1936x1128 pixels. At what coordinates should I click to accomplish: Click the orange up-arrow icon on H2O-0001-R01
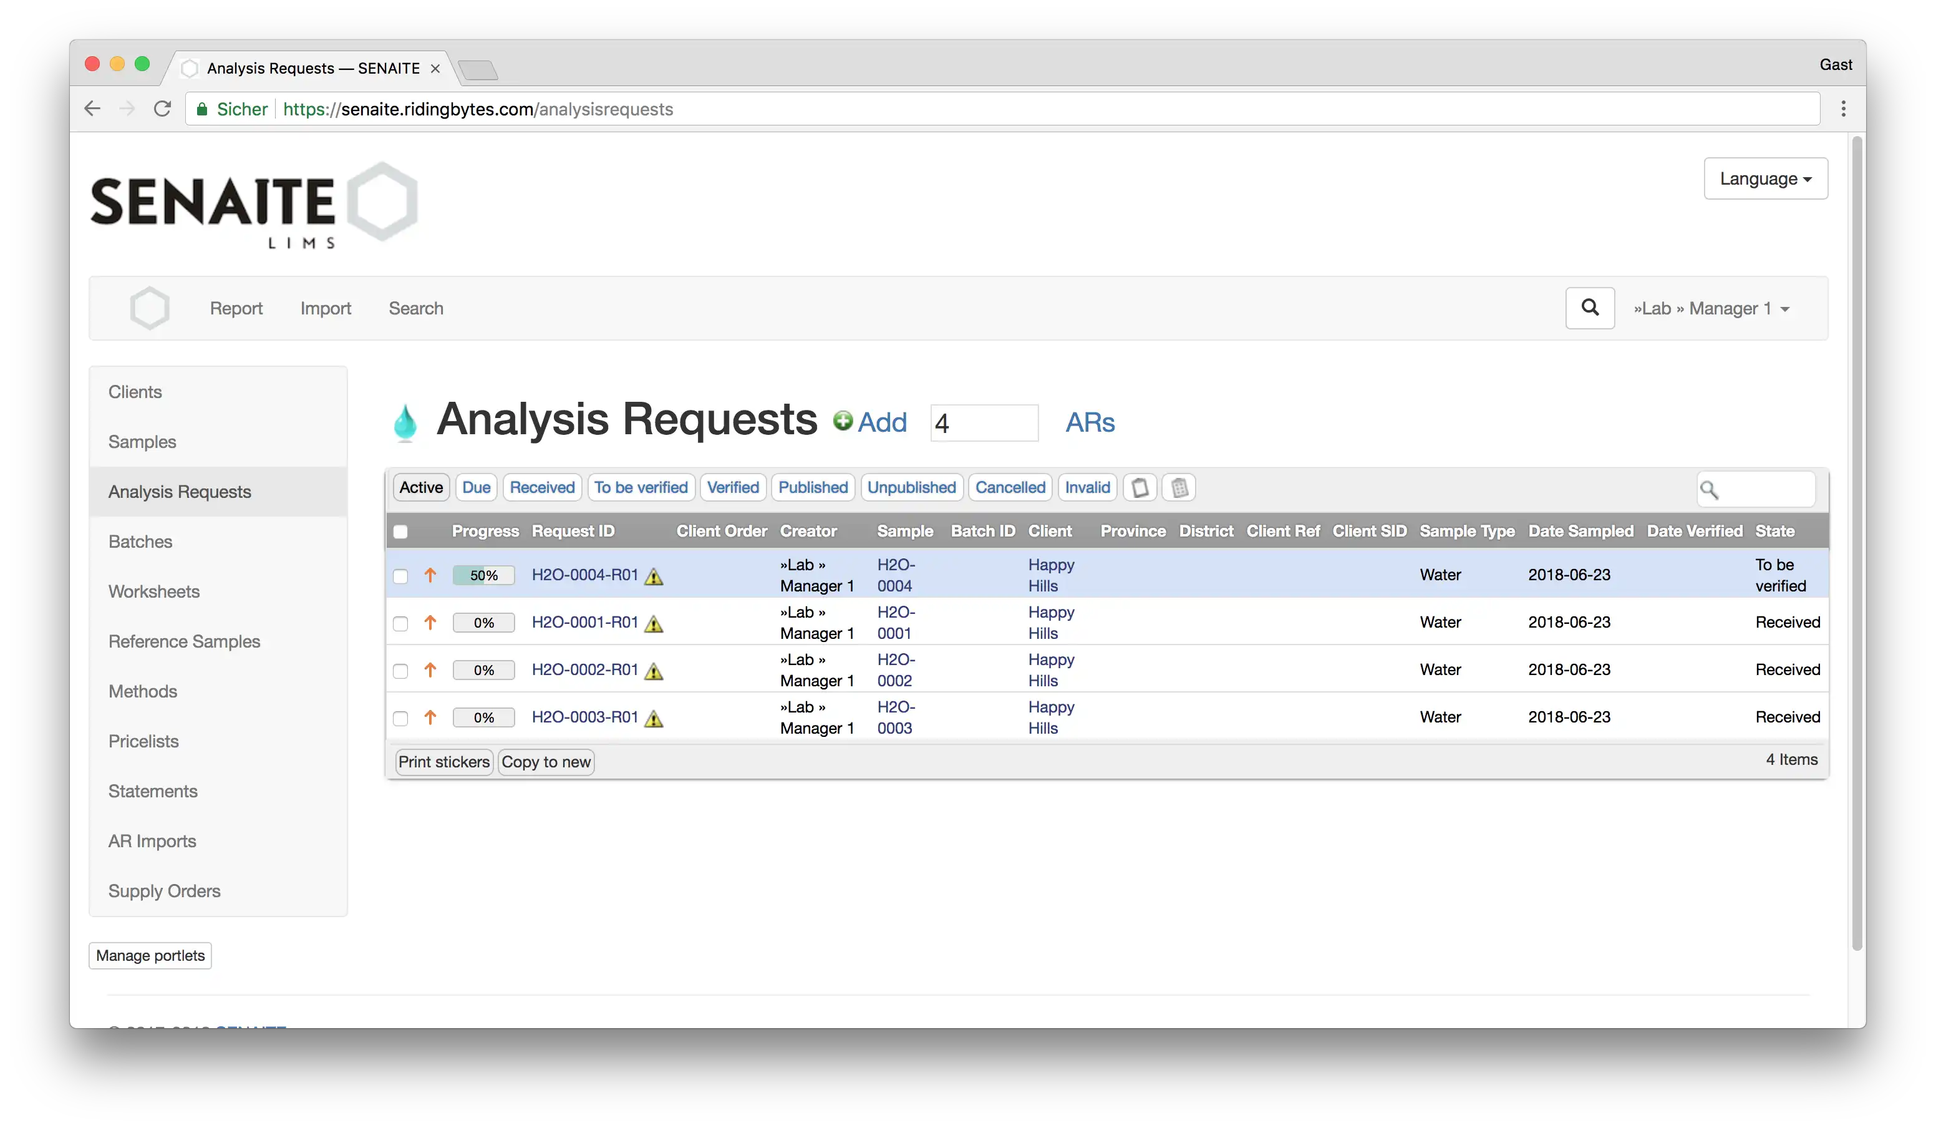pyautogui.click(x=430, y=622)
